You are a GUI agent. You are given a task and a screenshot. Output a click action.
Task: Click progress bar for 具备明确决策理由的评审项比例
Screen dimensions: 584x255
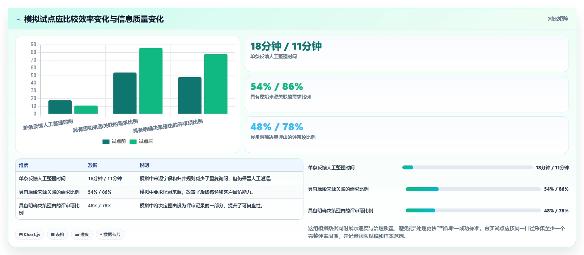[x=473, y=210]
